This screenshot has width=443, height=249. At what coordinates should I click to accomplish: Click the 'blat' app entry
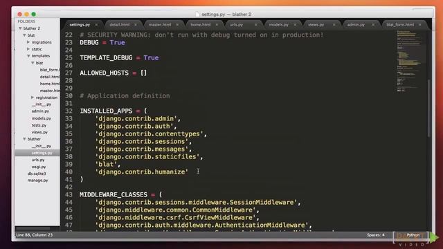(106, 165)
